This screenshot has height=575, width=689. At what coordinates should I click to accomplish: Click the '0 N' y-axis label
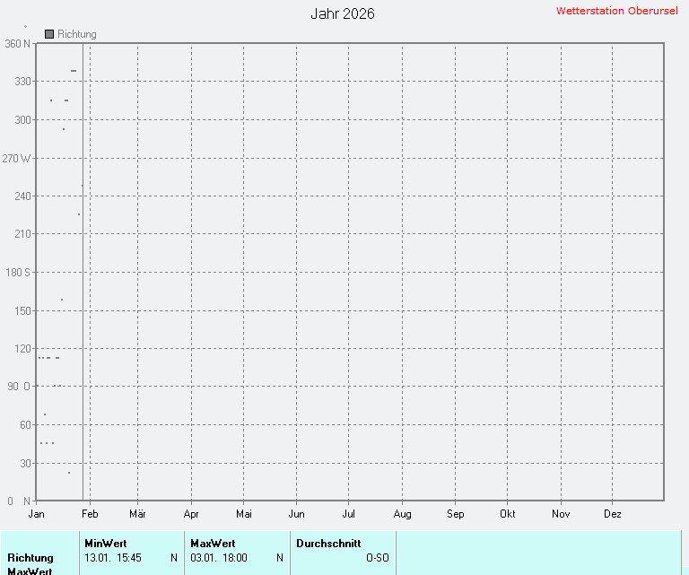click(x=19, y=501)
